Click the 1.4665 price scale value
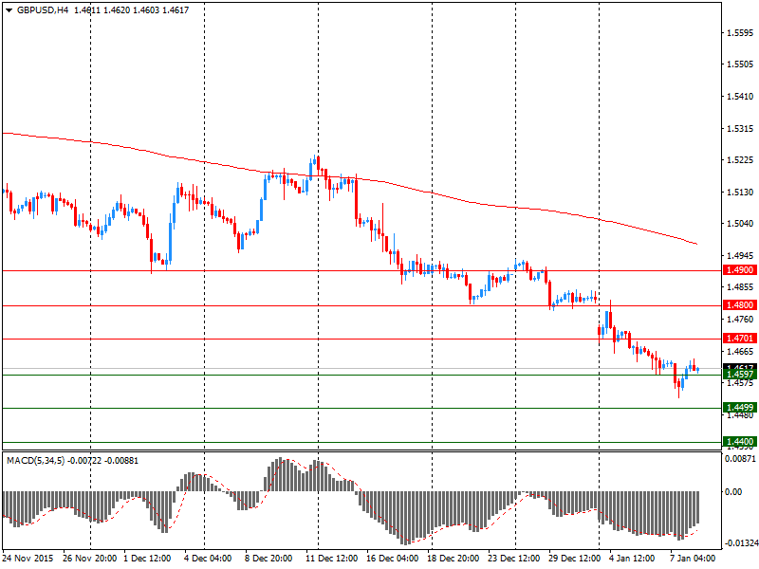Viewport: 759px width, 569px height. [x=741, y=351]
